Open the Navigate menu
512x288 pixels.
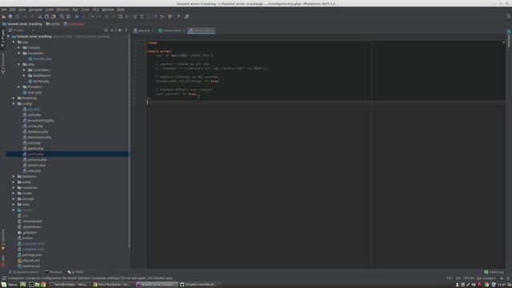tap(35, 10)
